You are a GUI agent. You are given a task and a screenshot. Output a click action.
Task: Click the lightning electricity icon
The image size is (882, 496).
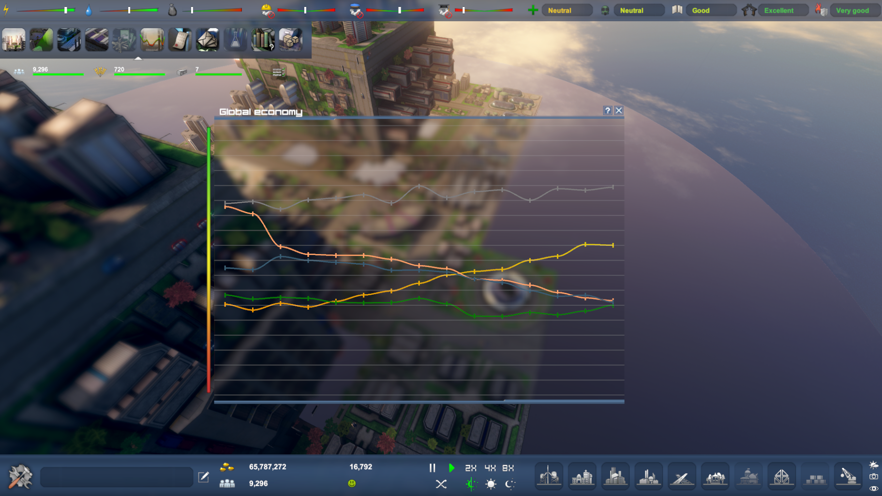coord(6,10)
